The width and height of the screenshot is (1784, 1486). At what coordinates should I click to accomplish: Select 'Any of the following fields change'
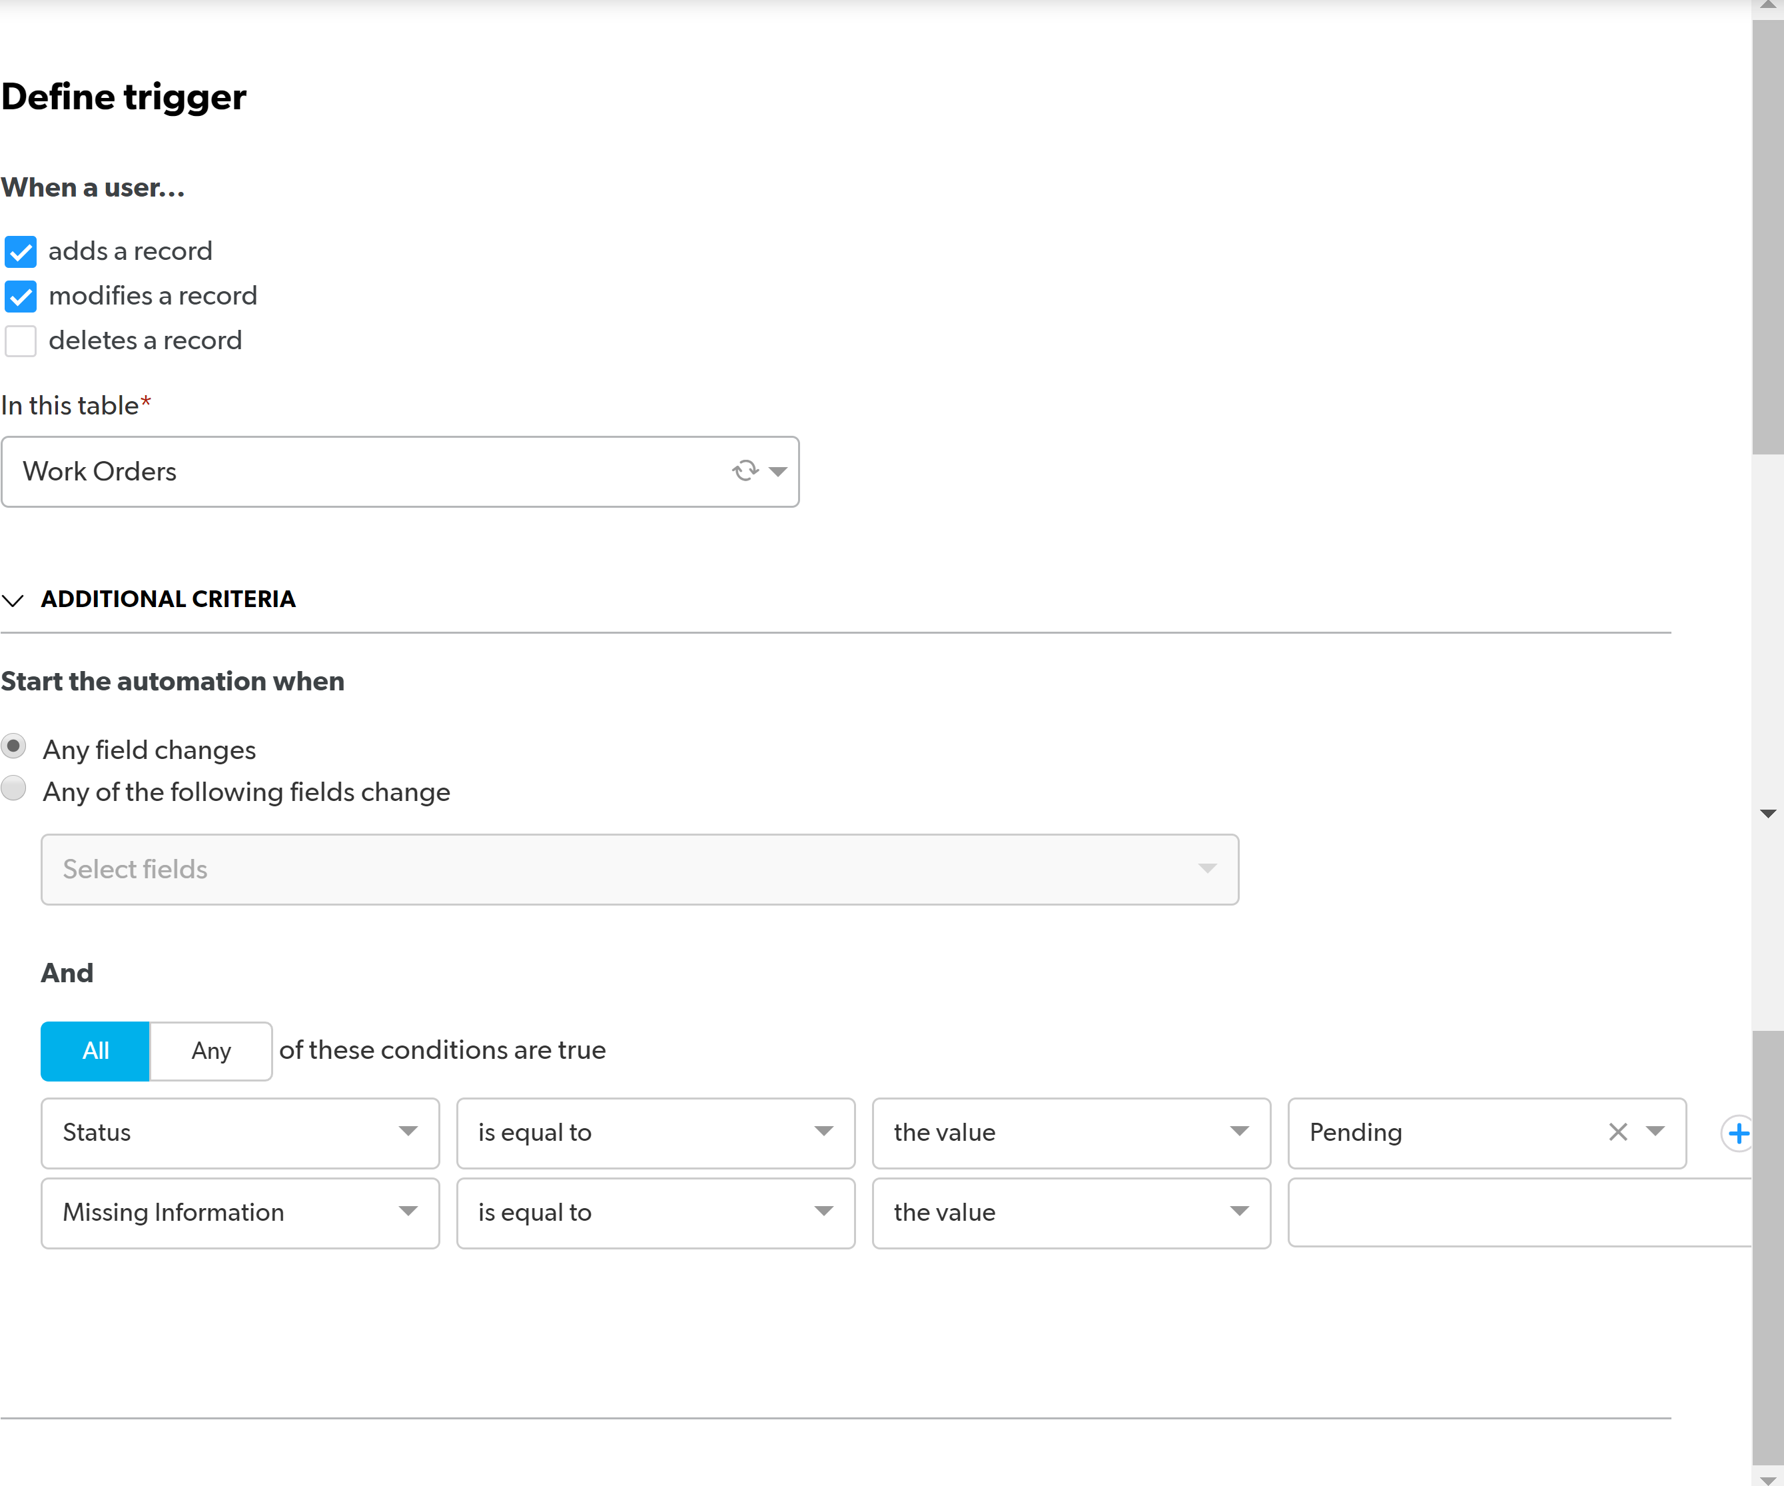click(13, 788)
